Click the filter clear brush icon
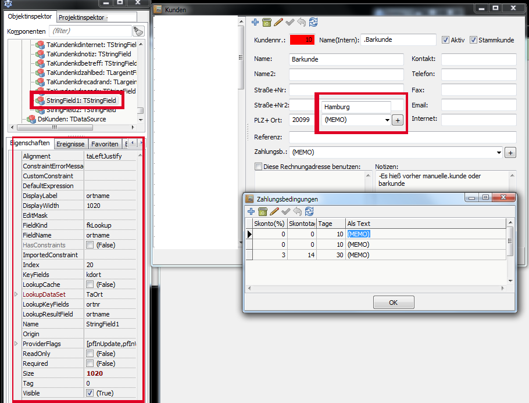This screenshot has height=403, width=529. [x=138, y=31]
